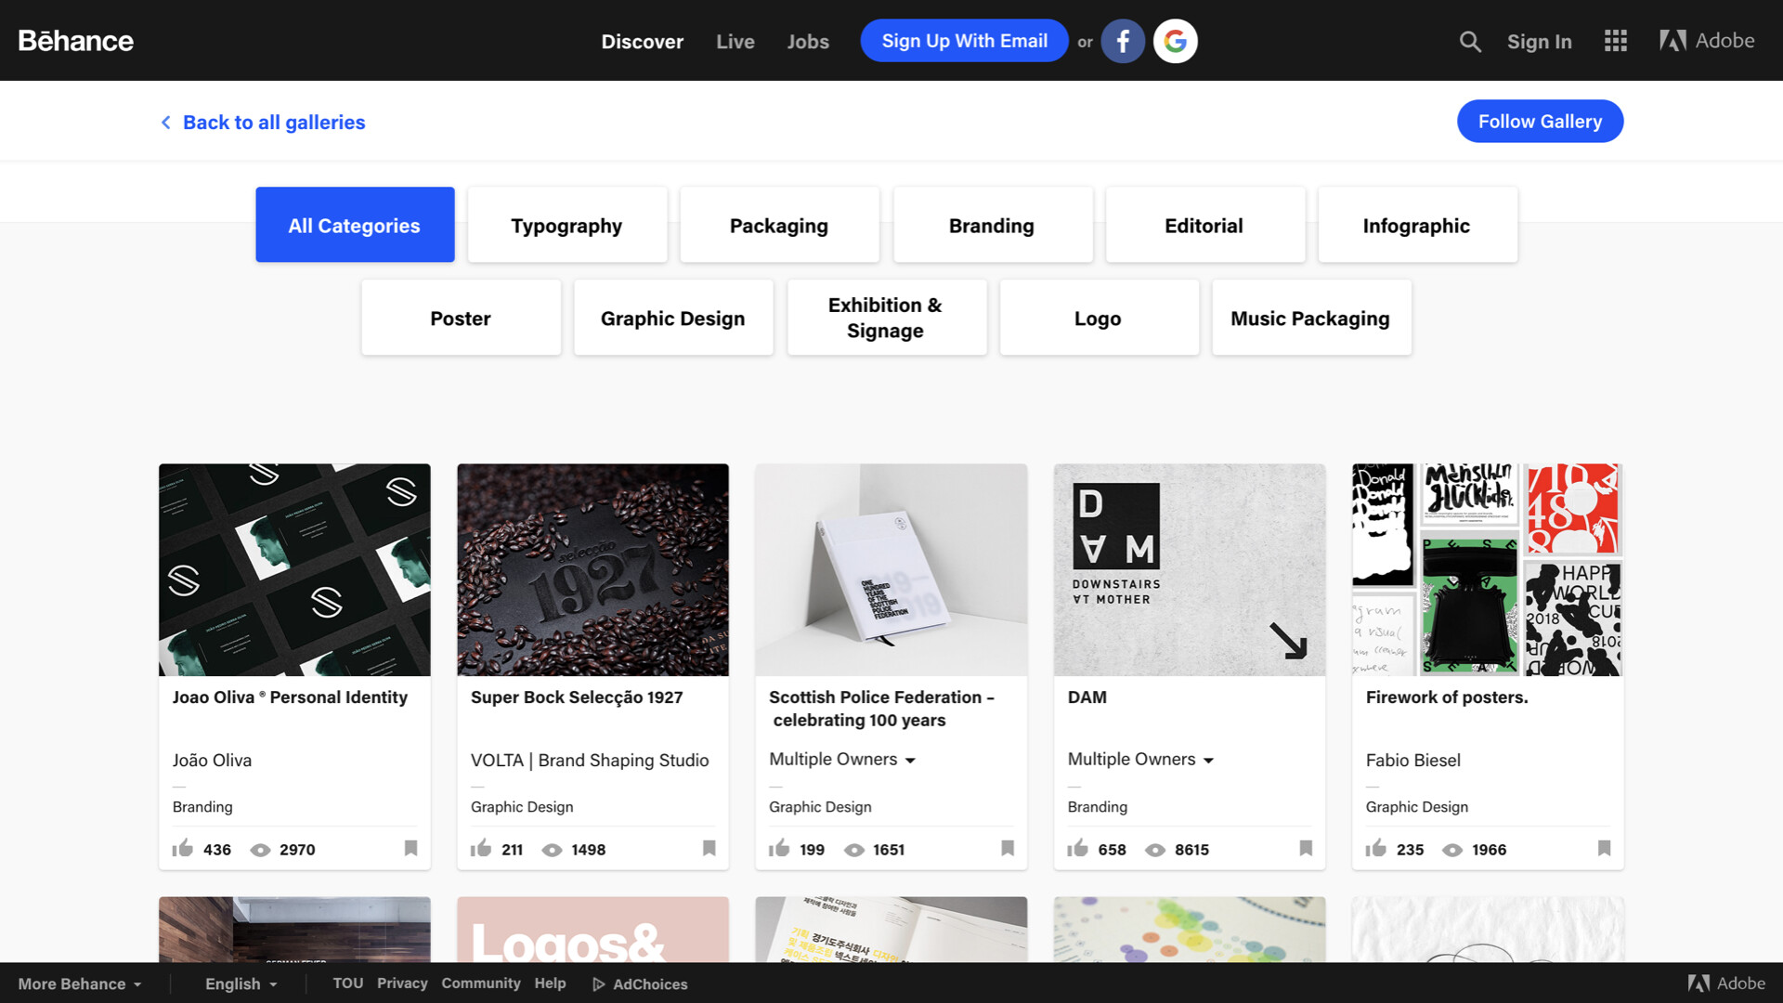This screenshot has height=1003, width=1783.
Task: Click the search magnifier icon
Action: [x=1469, y=42]
